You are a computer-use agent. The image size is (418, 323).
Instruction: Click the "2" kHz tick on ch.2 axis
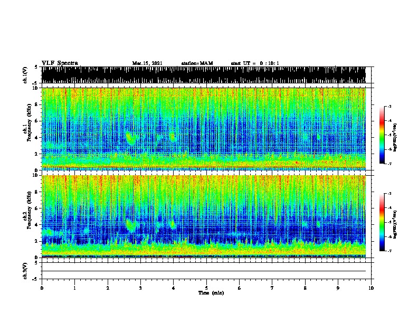point(37,241)
